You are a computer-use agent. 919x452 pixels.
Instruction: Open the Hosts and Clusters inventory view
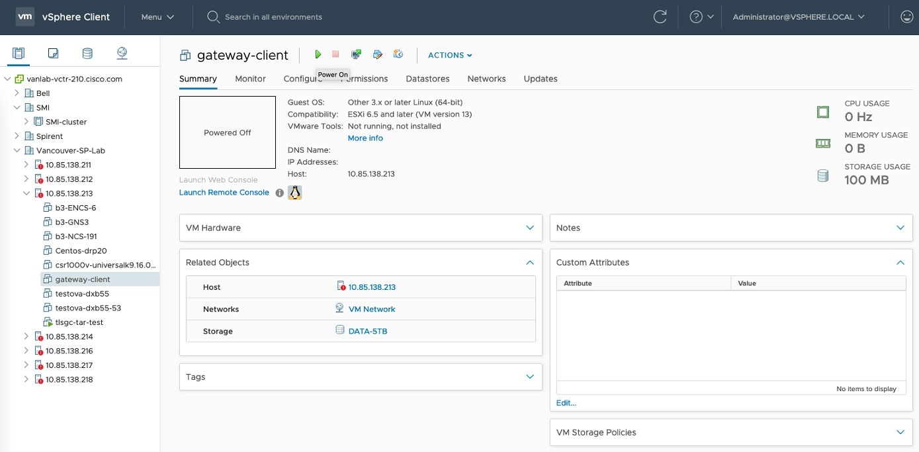18,52
